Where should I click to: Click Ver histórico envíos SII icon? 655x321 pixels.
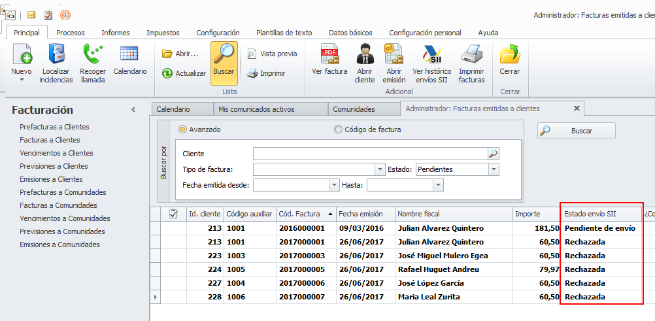pyautogui.click(x=431, y=54)
